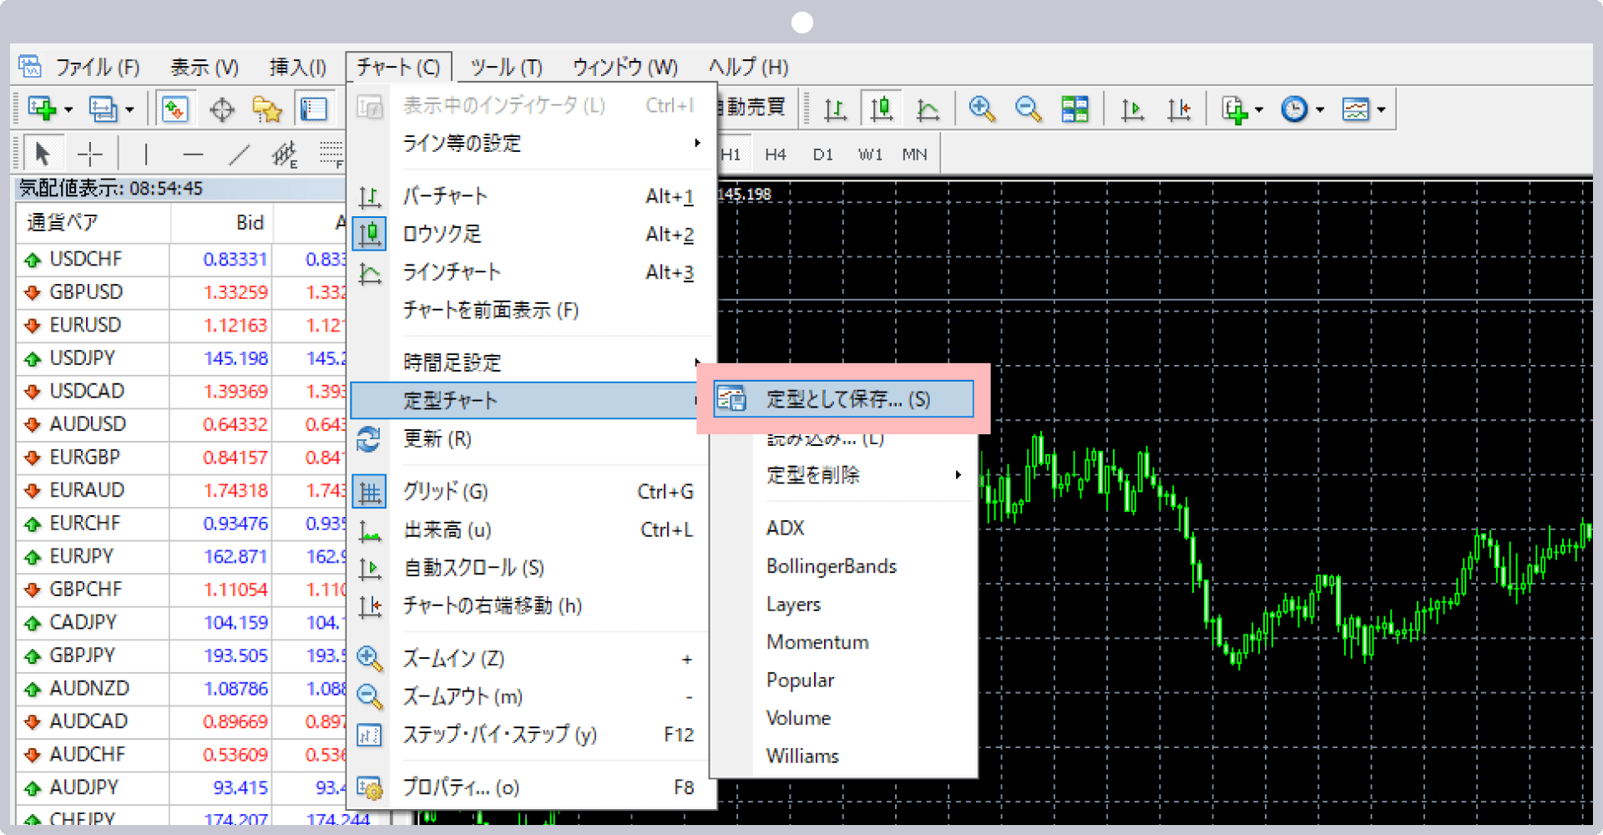Switch to bar chart using toolbar icon
1603x835 pixels.
(x=835, y=108)
